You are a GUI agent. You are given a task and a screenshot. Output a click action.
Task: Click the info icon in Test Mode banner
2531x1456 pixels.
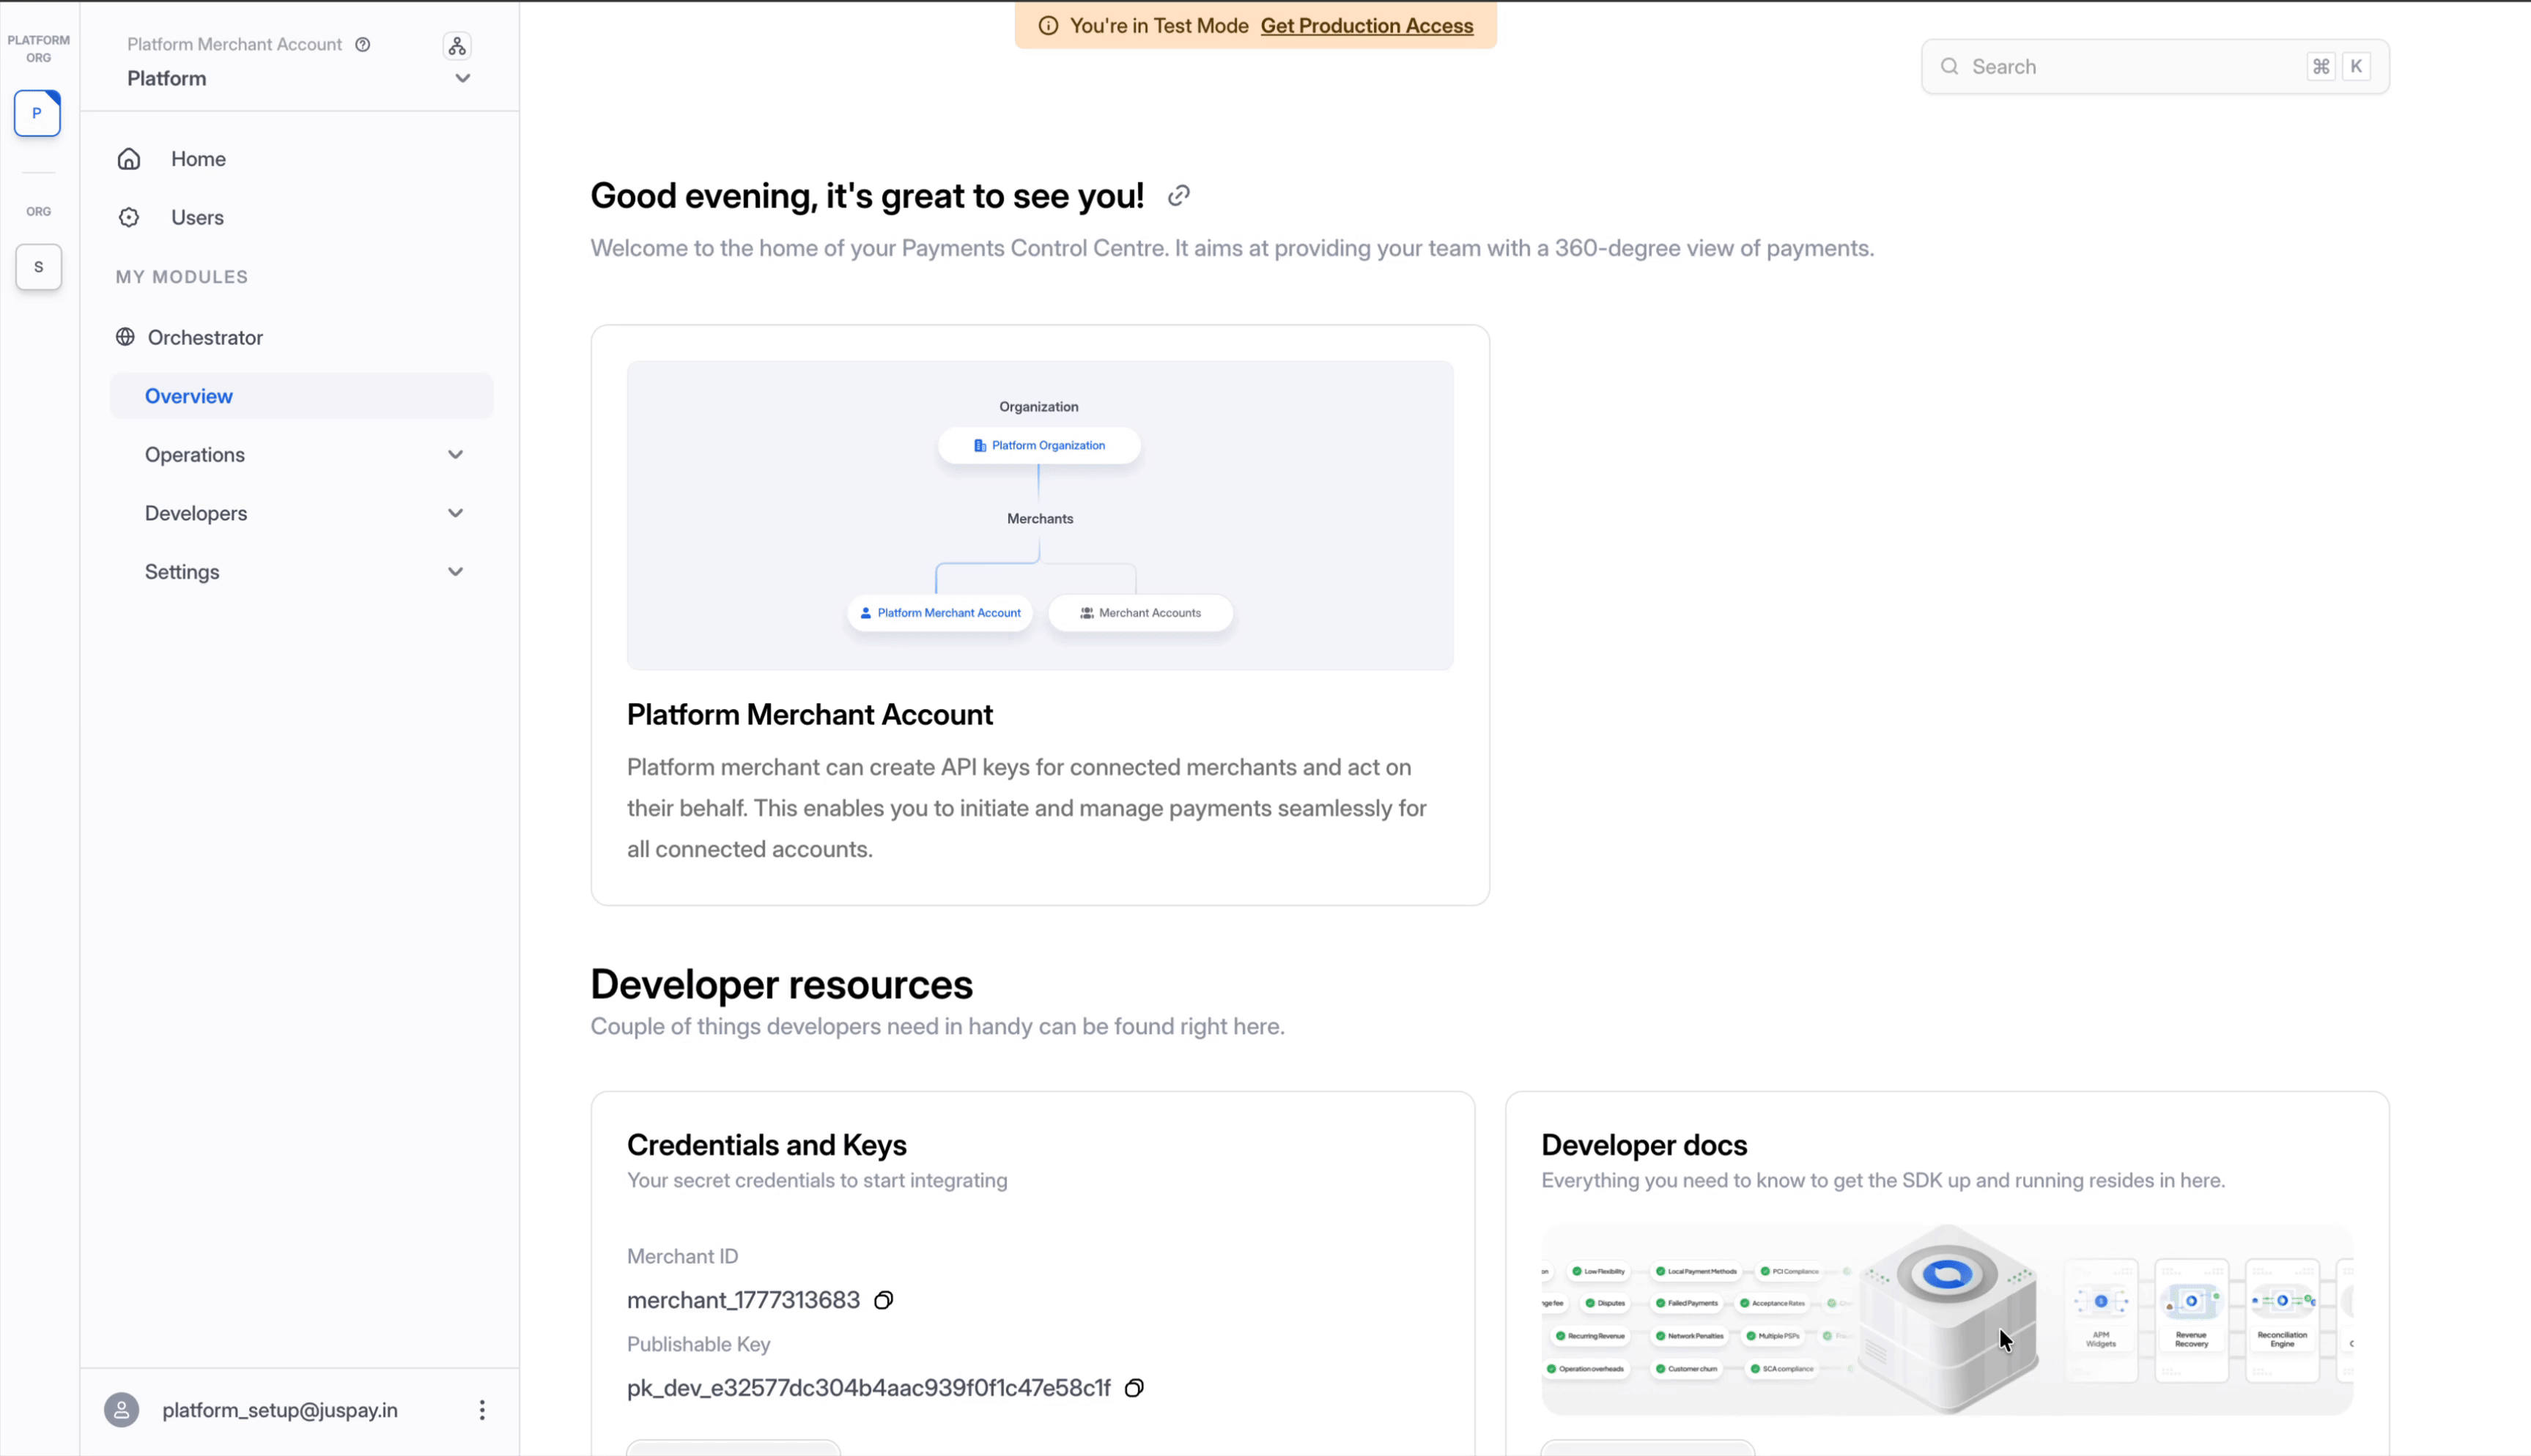click(x=1049, y=26)
